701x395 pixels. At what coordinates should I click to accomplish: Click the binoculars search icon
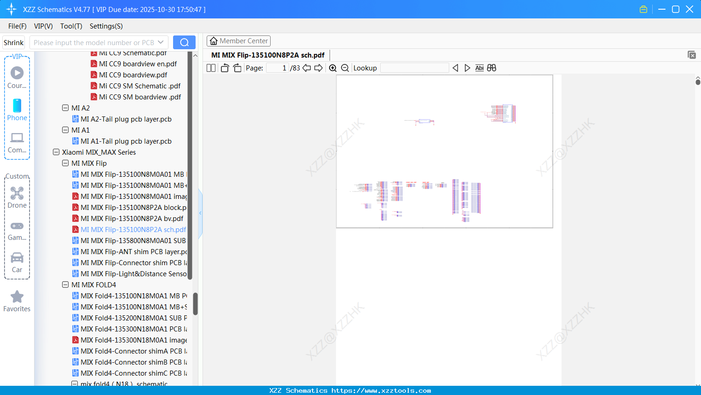click(492, 68)
